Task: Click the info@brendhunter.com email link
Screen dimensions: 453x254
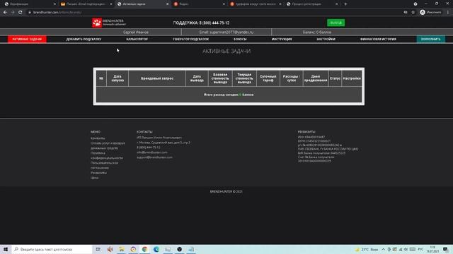Action: click(152, 152)
